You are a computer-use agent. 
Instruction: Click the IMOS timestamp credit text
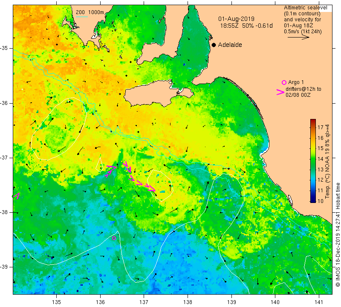point(338,235)
